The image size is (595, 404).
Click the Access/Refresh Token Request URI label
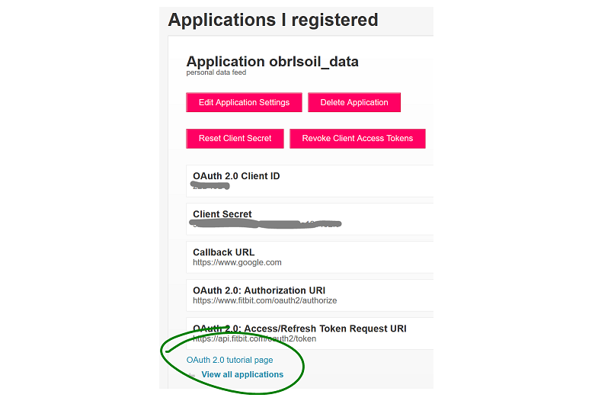click(x=299, y=329)
